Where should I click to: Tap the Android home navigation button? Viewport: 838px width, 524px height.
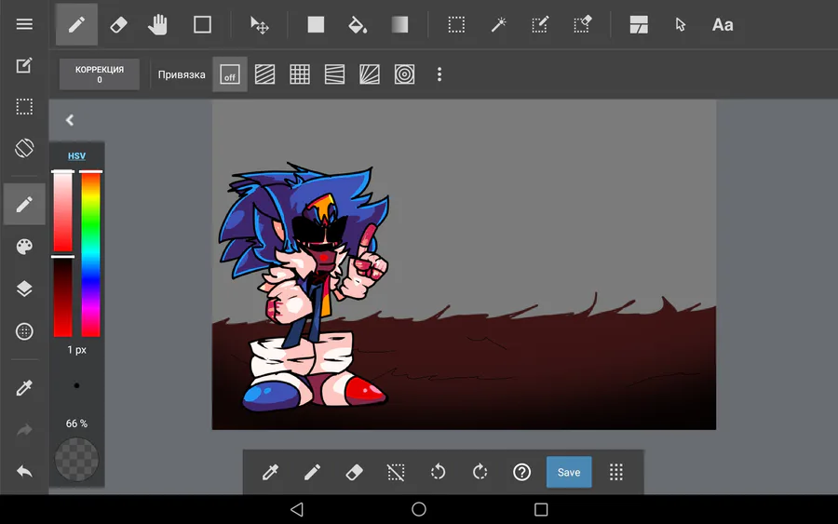419,510
